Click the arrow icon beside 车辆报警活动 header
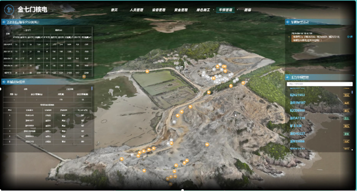This screenshot has height=191, width=357. (287, 22)
